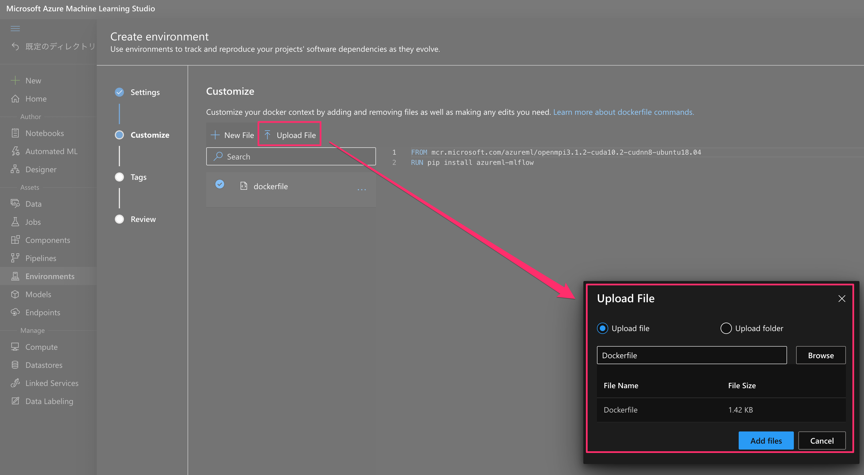864x475 pixels.
Task: Open Learn more about dockerfile commands link
Action: 623,112
